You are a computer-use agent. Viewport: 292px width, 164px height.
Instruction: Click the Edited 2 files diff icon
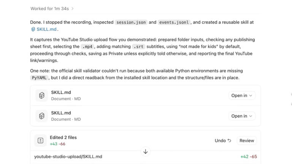point(40,140)
